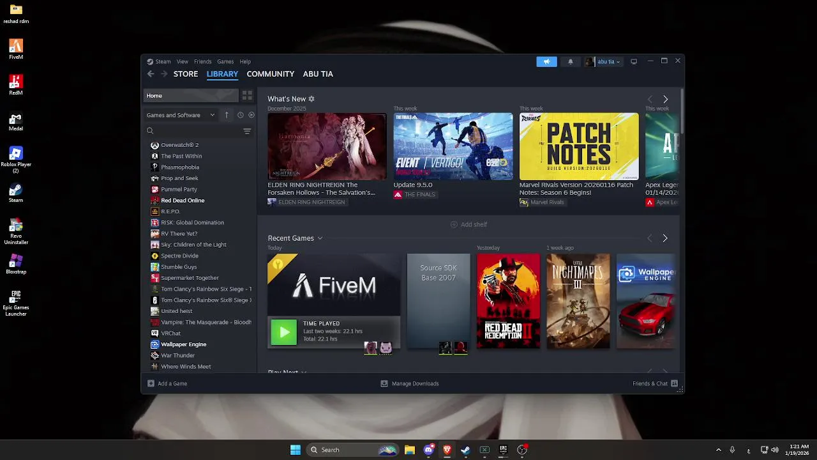
Task: Open File Explorer from taskbar
Action: point(410,450)
